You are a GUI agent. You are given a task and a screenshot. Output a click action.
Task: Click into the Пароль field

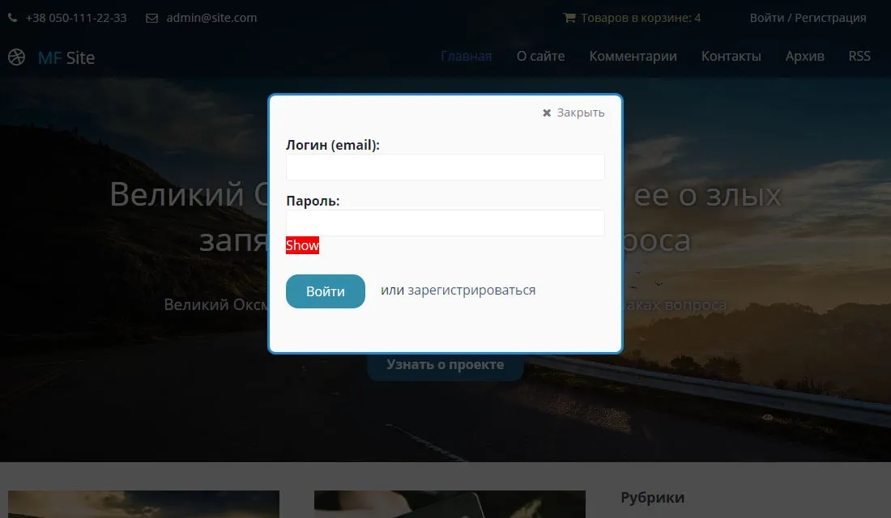pos(445,223)
